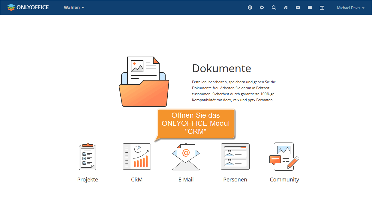The width and height of the screenshot is (372, 212).
Task: Click the Personen text label
Action: pos(235,180)
